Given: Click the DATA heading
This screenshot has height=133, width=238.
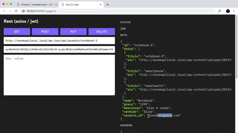Looking at the screenshot, I should click(124, 35).
